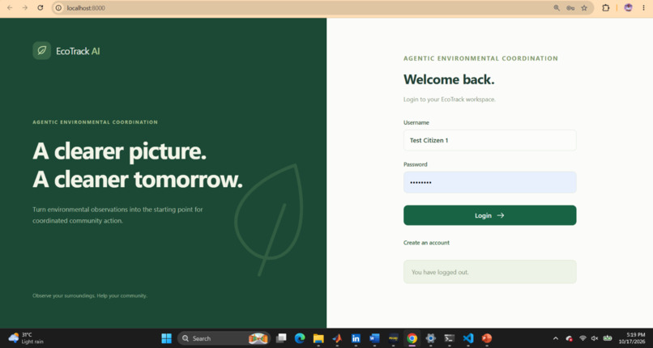Click the EcoTrack AI brand name
653x348 pixels.
tap(78, 51)
